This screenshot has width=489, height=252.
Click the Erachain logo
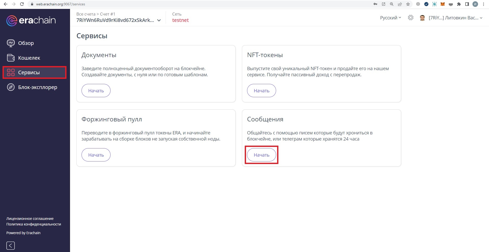(31, 20)
